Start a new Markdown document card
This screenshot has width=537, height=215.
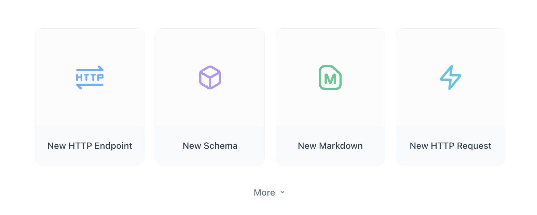pos(330,102)
